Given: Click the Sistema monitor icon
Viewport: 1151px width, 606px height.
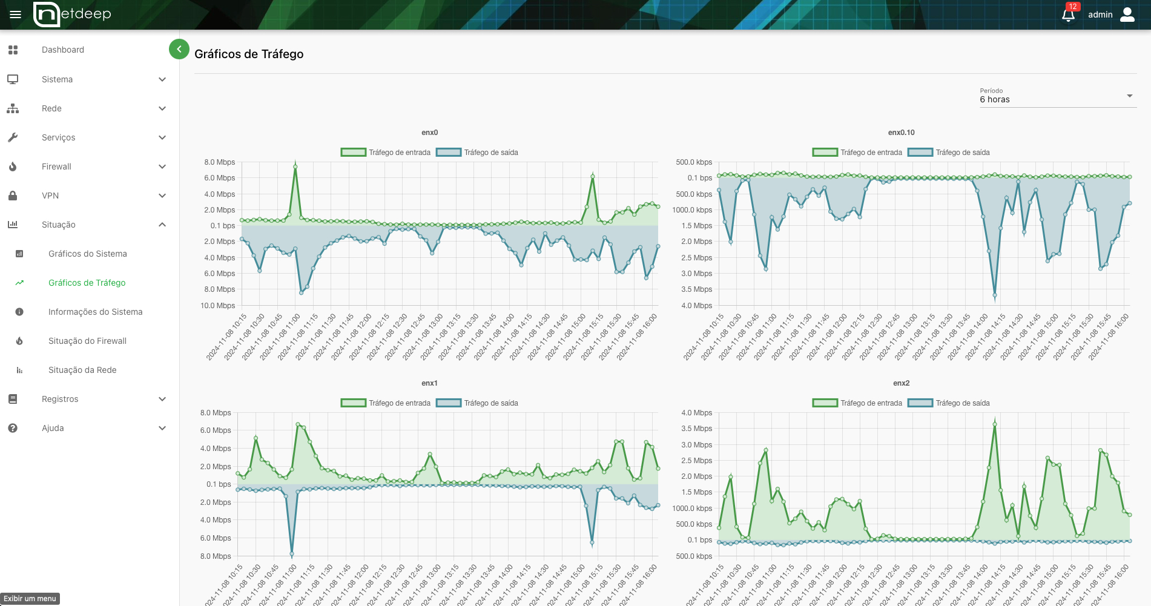Looking at the screenshot, I should click(x=13, y=79).
